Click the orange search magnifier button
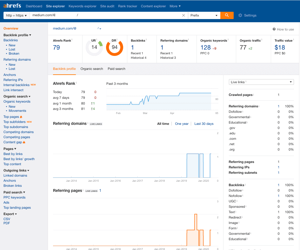 click(227, 15)
